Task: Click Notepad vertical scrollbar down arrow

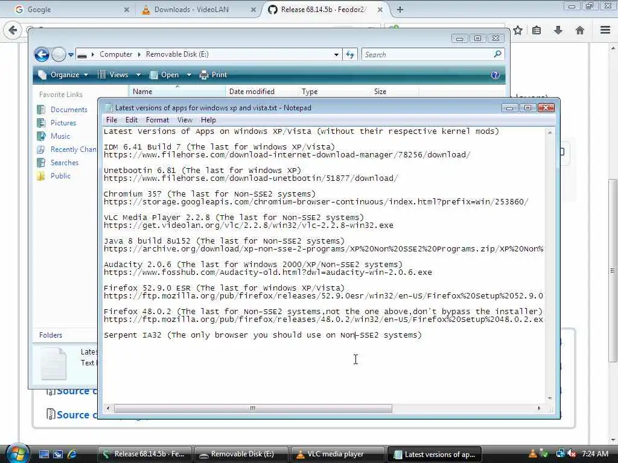Action: click(550, 398)
